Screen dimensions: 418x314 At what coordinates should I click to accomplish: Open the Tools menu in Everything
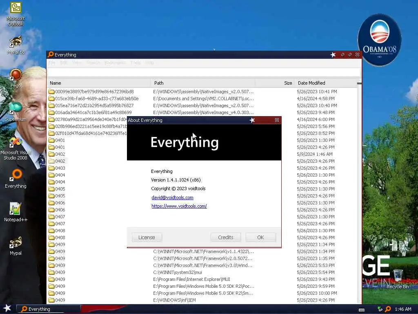(135, 63)
